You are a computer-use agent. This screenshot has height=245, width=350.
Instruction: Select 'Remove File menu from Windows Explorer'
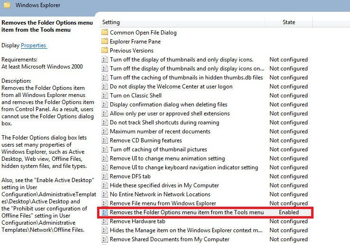[x=163, y=203]
